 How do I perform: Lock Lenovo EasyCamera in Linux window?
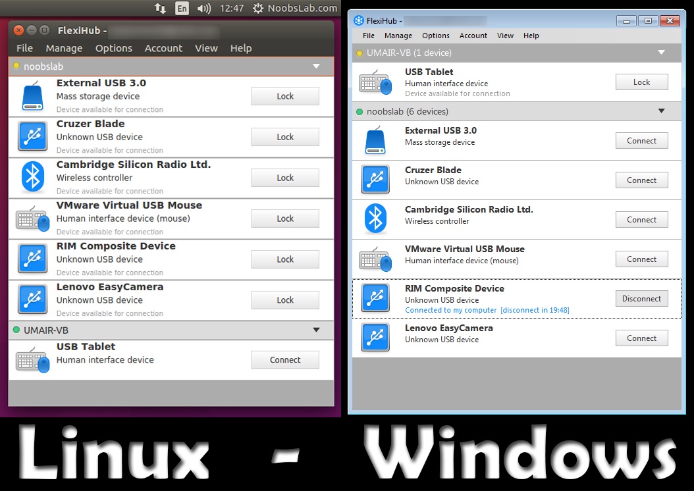click(x=285, y=300)
